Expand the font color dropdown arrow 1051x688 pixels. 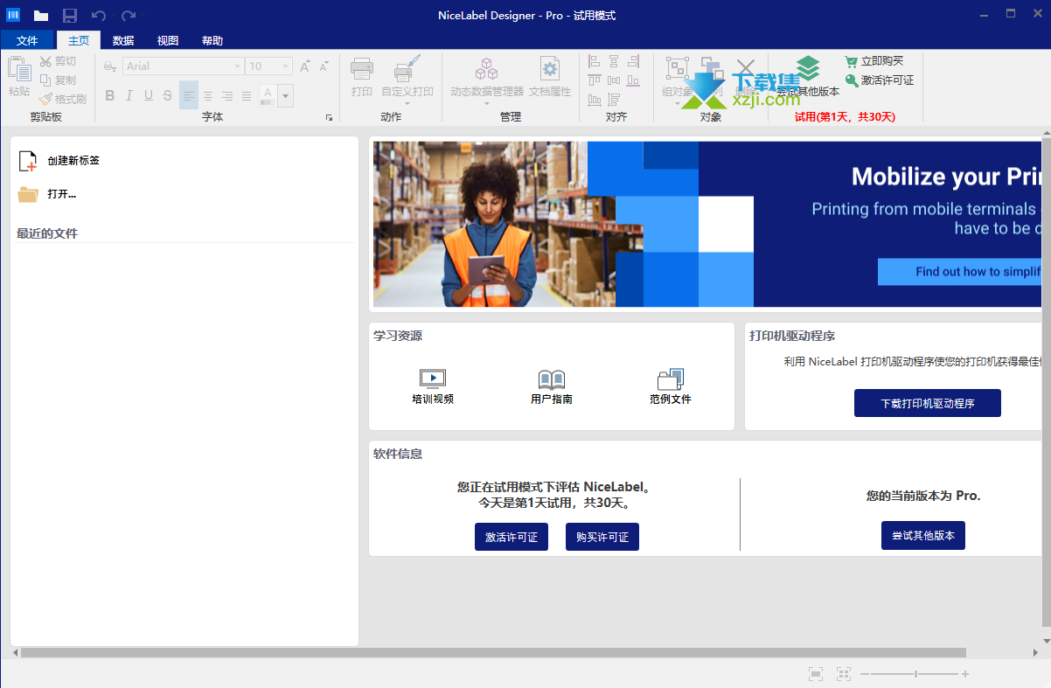[286, 95]
